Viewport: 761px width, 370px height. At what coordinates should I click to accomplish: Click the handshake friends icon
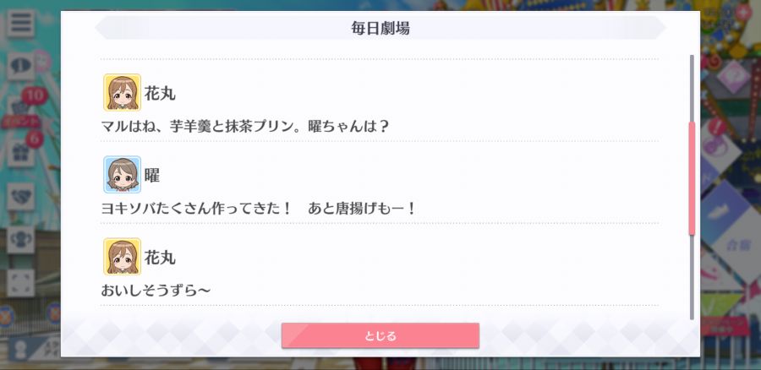[x=20, y=196]
